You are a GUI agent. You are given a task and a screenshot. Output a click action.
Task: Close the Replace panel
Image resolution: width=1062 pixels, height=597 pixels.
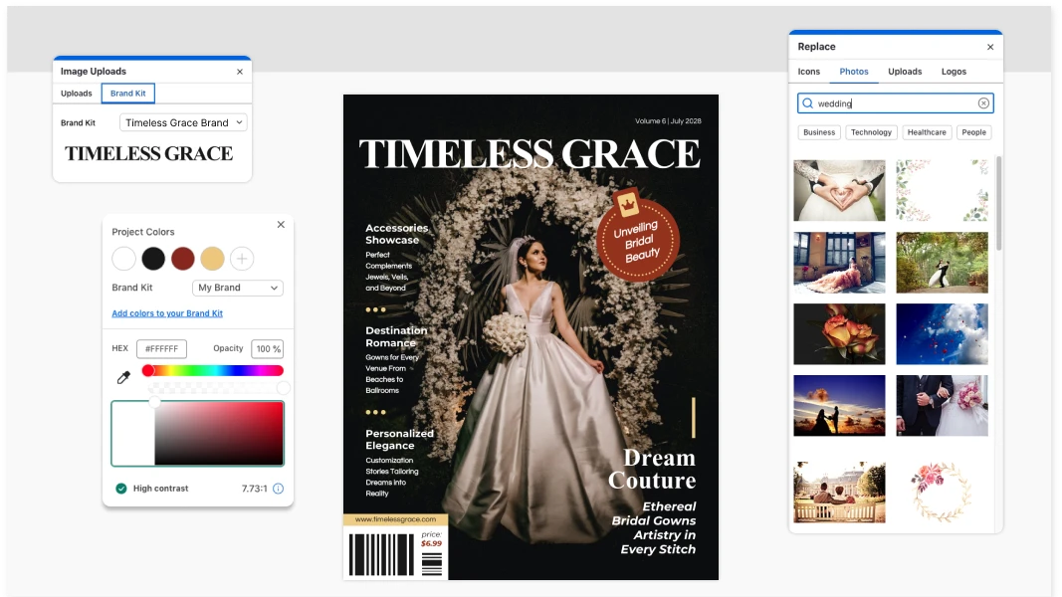[x=990, y=48]
